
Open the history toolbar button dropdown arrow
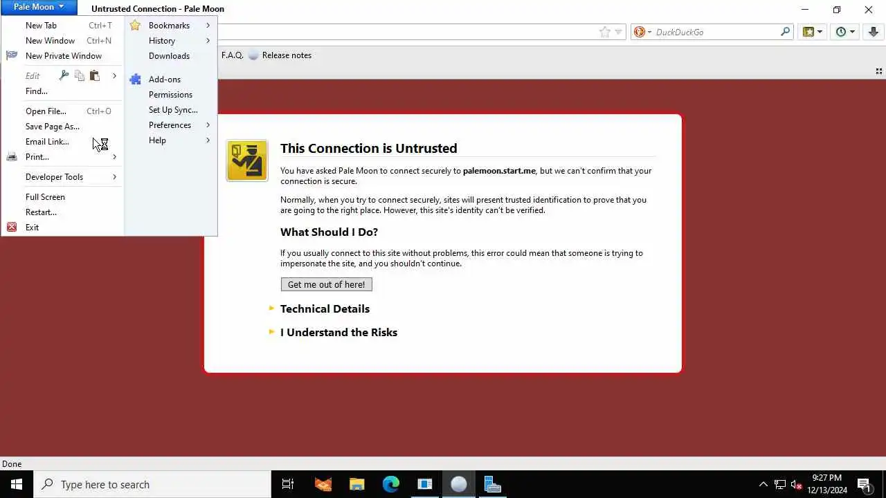(852, 32)
